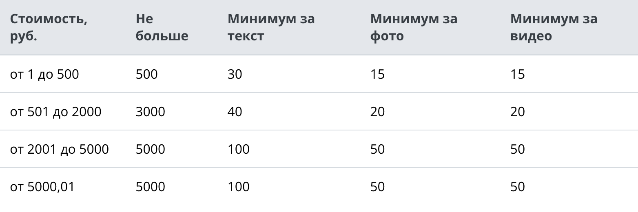Screen dimensions: 638x212
Task: Select the text minimum value "30"
Action: click(235, 74)
